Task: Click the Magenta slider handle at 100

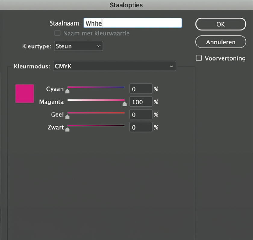Action: point(124,103)
